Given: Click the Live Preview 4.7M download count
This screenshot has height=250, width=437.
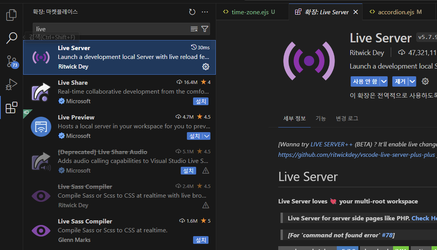Looking at the screenshot, I should (185, 117).
